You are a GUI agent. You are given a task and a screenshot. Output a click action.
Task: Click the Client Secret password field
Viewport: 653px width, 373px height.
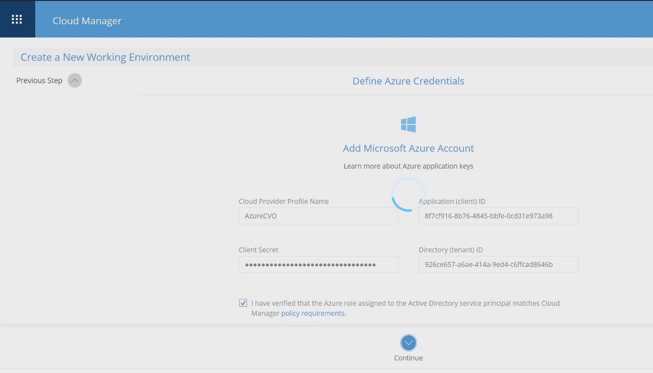click(318, 264)
